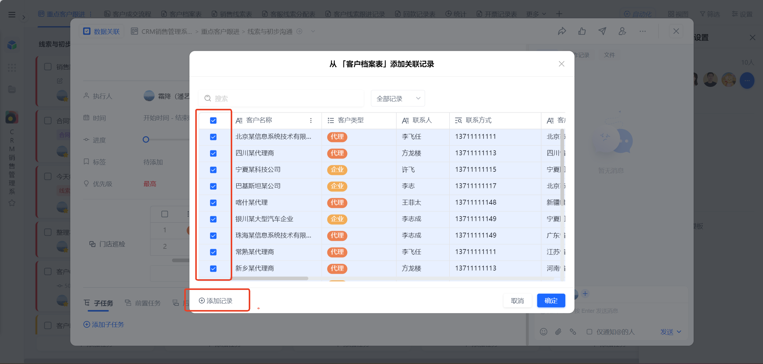Click the plus icon to add a new tab
The image size is (763, 364).
coord(559,14)
